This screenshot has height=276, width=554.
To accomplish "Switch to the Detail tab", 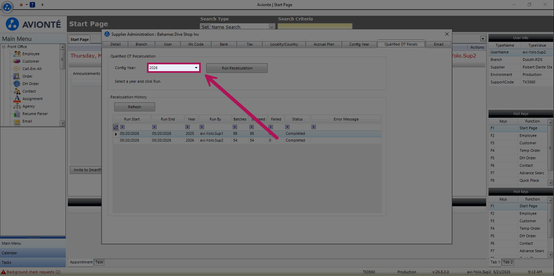I will click(116, 44).
